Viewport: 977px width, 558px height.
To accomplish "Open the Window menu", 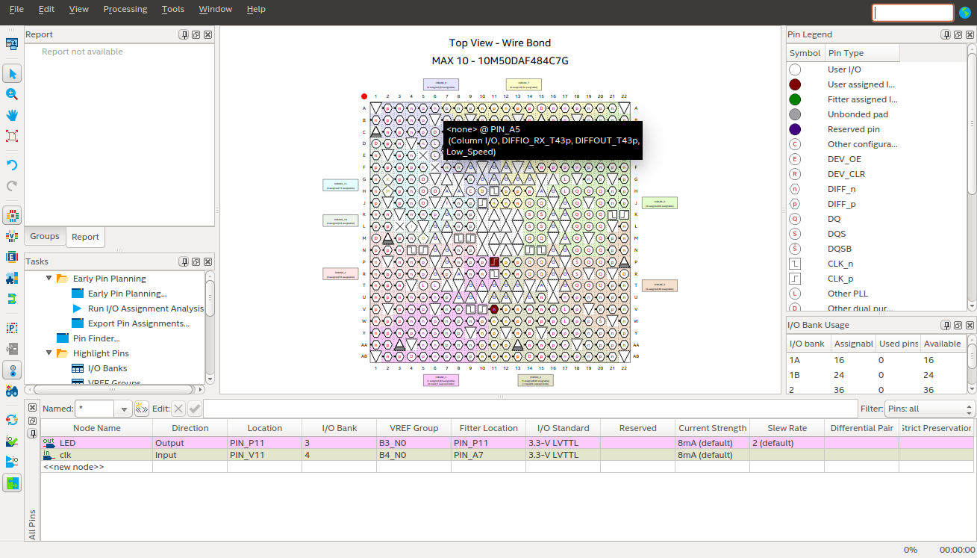I will 215,9.
